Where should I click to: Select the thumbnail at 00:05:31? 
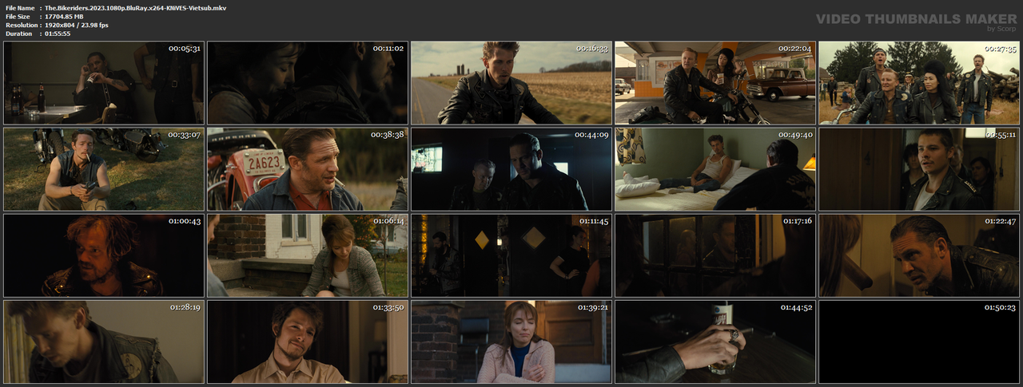pyautogui.click(x=104, y=83)
